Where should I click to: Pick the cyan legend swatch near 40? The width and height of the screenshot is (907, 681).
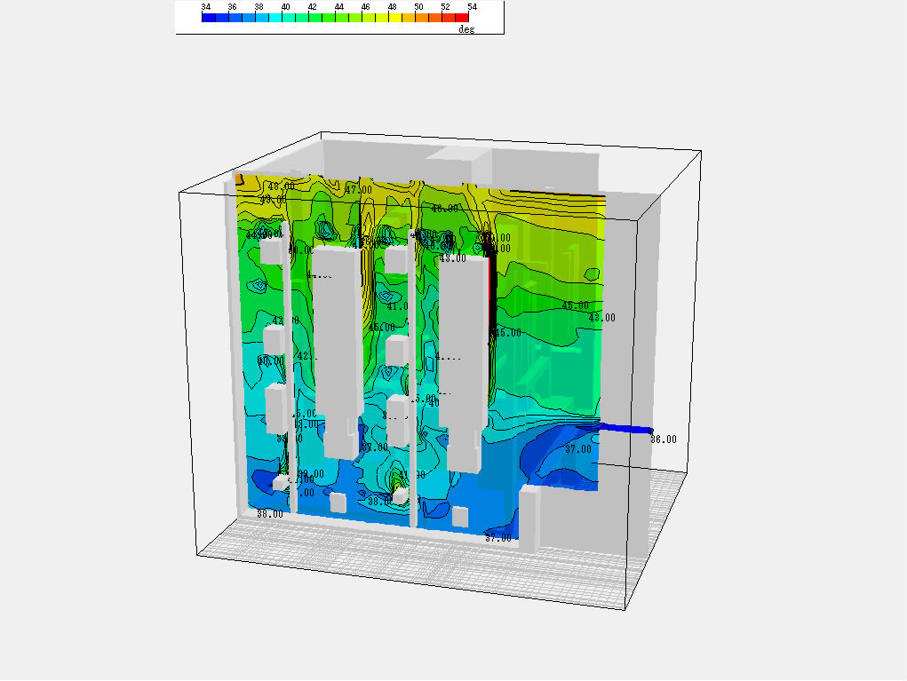[x=286, y=17]
